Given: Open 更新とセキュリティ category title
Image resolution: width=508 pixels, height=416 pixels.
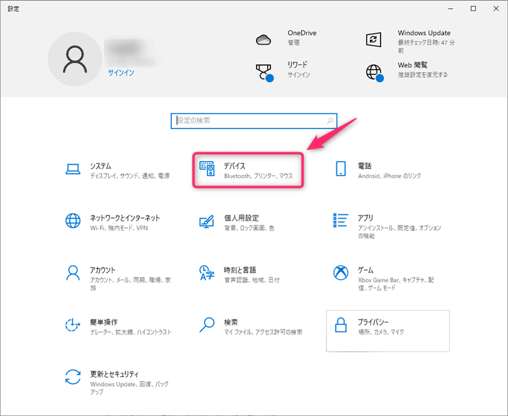Looking at the screenshot, I should pos(114,374).
